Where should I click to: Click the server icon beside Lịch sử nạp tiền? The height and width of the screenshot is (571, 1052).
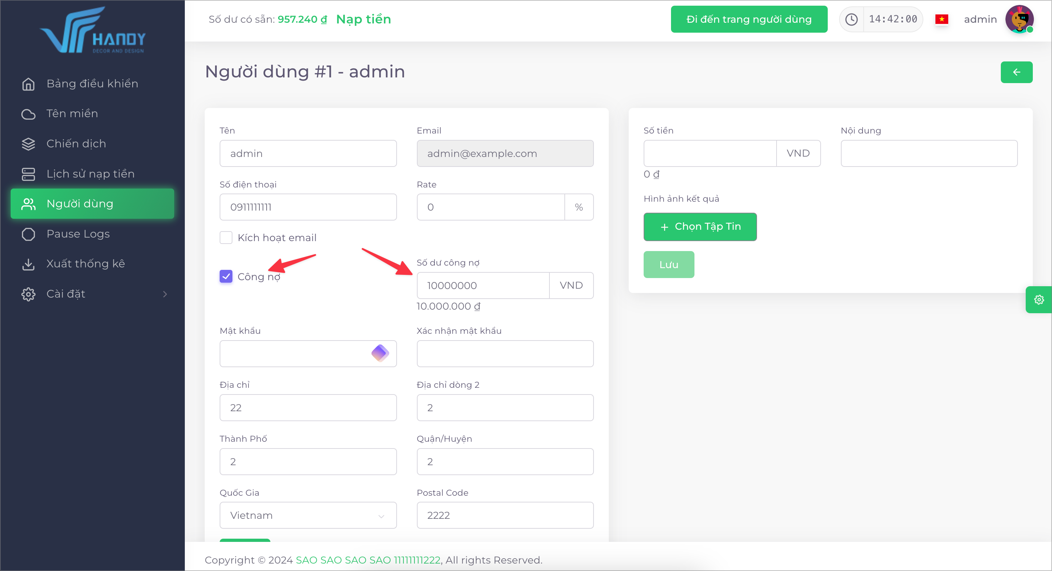[28, 174]
